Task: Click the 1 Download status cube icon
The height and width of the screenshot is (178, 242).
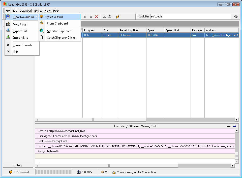Action: [x=11, y=172]
